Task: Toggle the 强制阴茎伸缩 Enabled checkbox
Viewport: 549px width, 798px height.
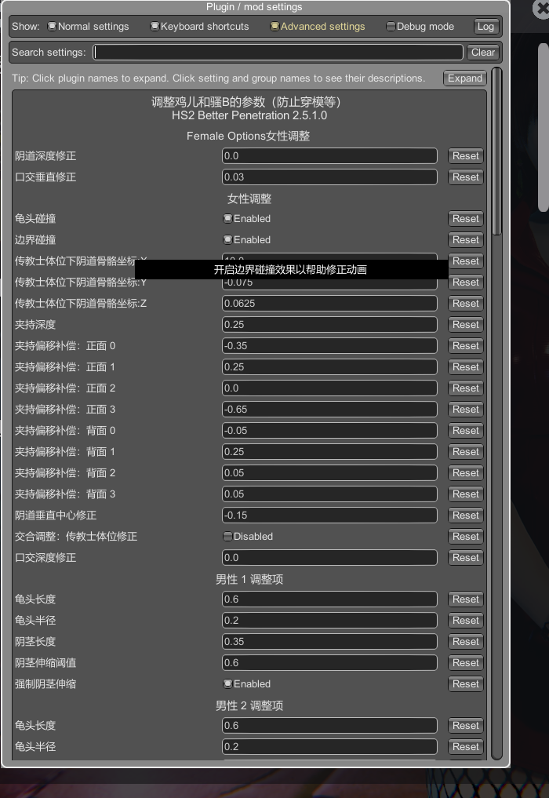Action: tap(228, 684)
